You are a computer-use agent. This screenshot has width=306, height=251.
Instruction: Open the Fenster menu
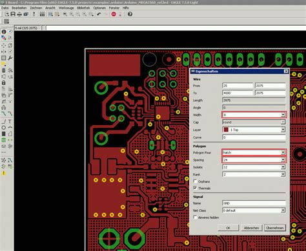[114, 8]
